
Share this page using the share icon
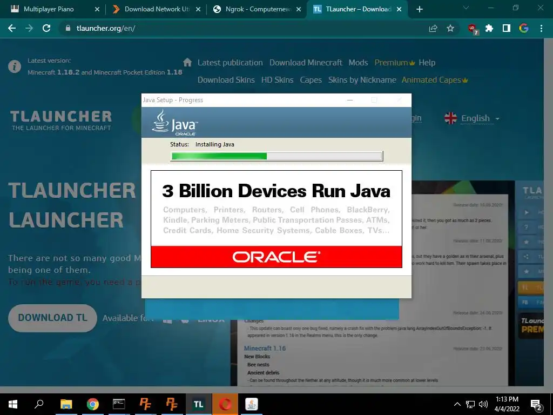(433, 28)
